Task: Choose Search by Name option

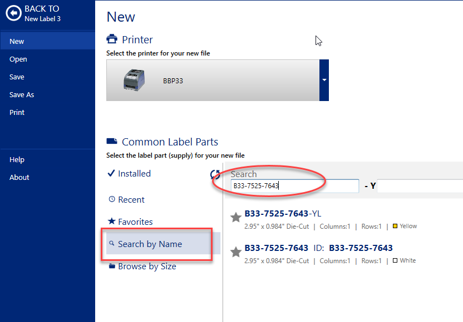Action: coord(150,244)
